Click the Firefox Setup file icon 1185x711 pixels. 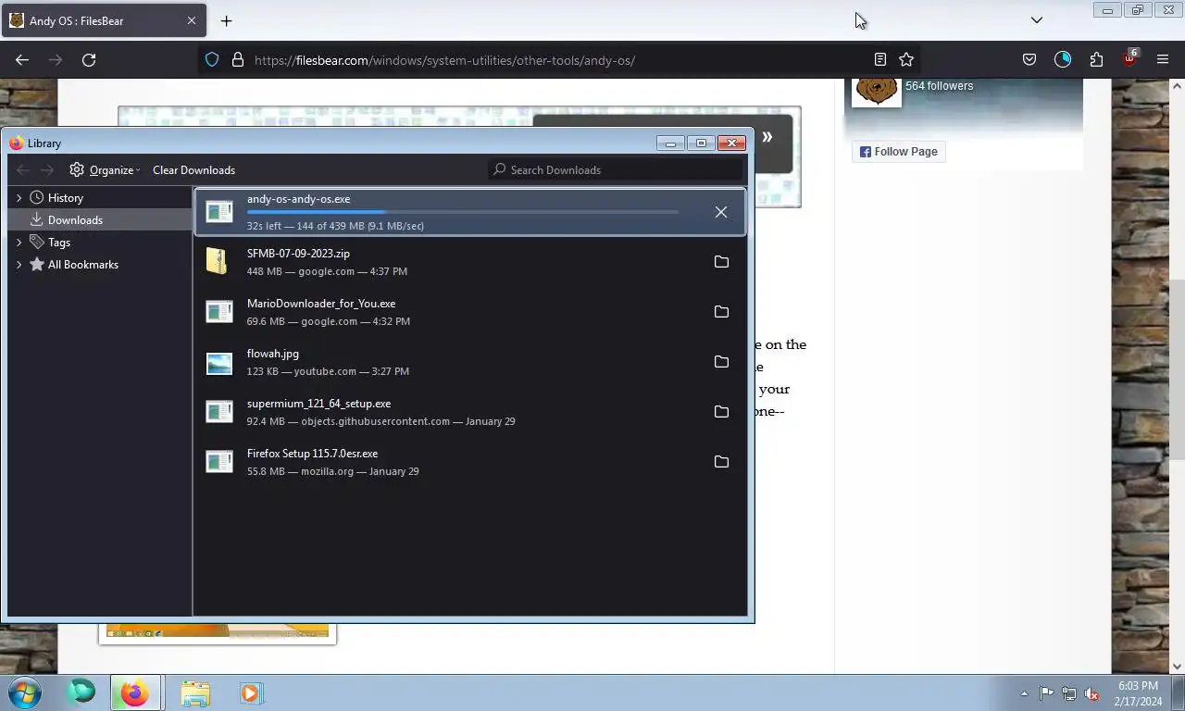coord(219,462)
